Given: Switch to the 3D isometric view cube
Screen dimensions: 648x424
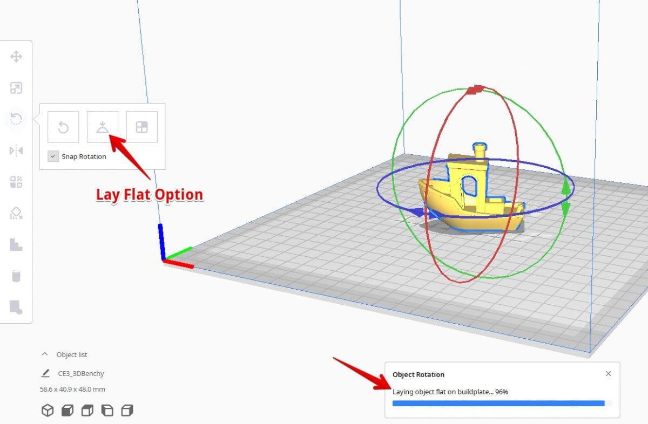Looking at the screenshot, I should tap(47, 410).
